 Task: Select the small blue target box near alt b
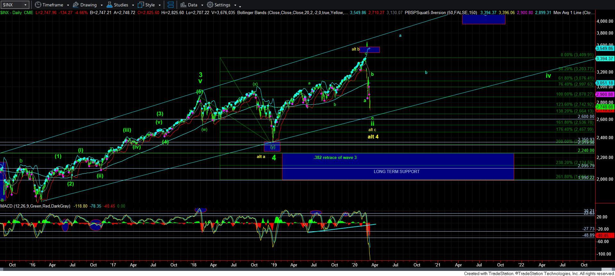(370, 50)
